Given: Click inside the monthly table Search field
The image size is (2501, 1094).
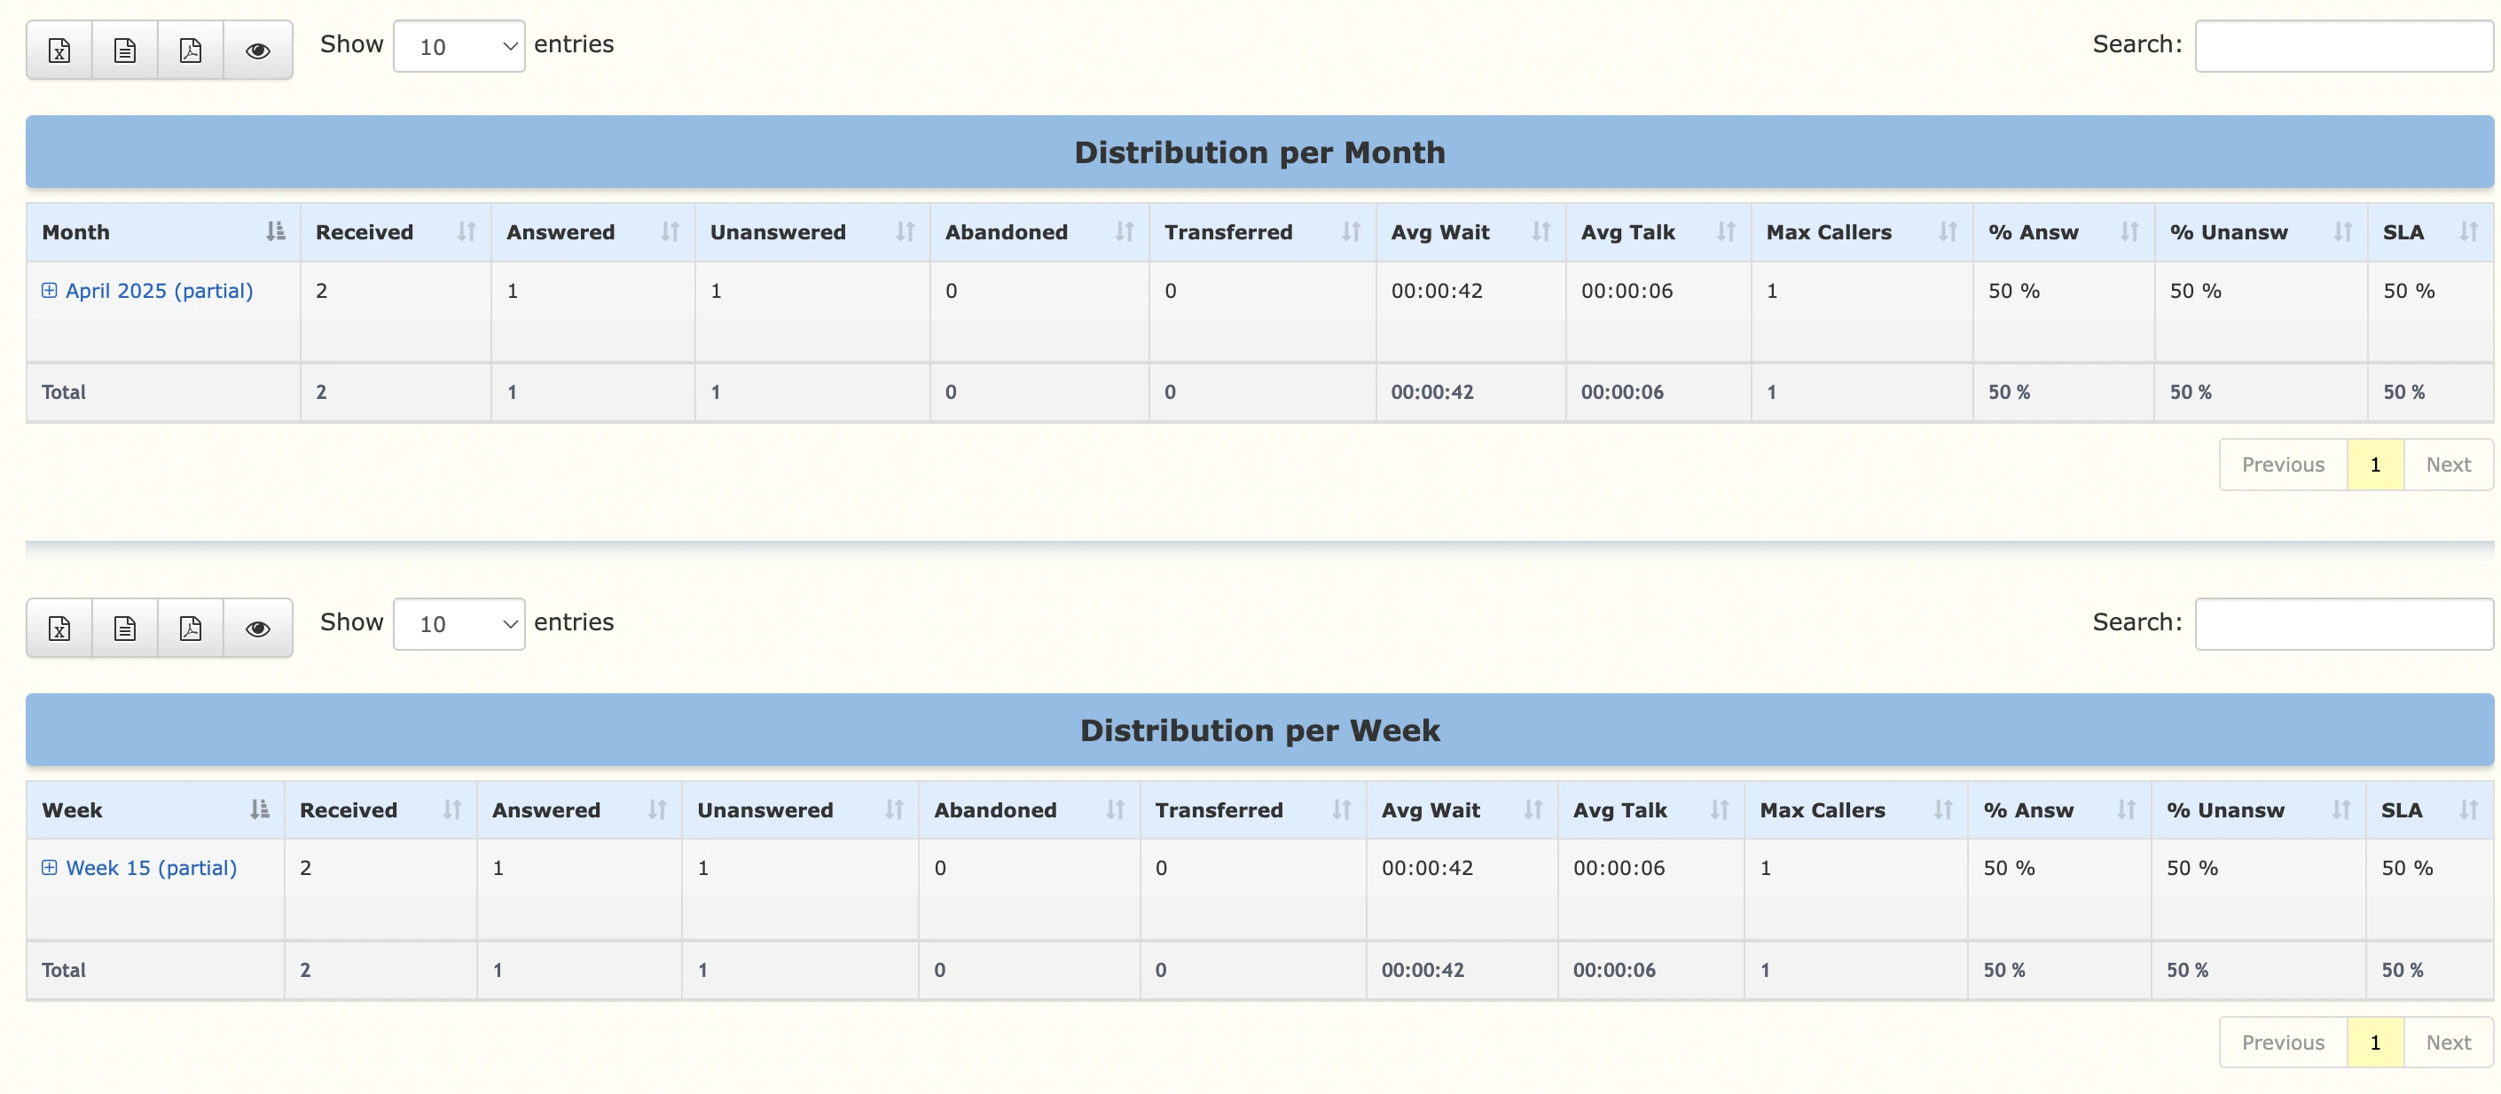Looking at the screenshot, I should [x=2343, y=44].
